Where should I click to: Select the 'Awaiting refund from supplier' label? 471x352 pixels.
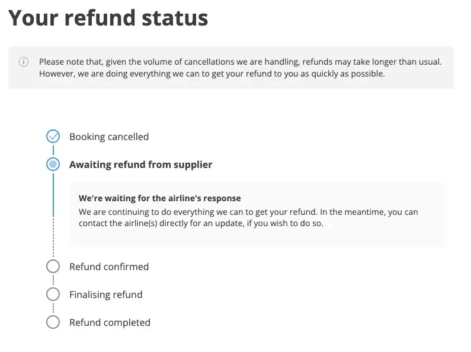[x=140, y=164]
